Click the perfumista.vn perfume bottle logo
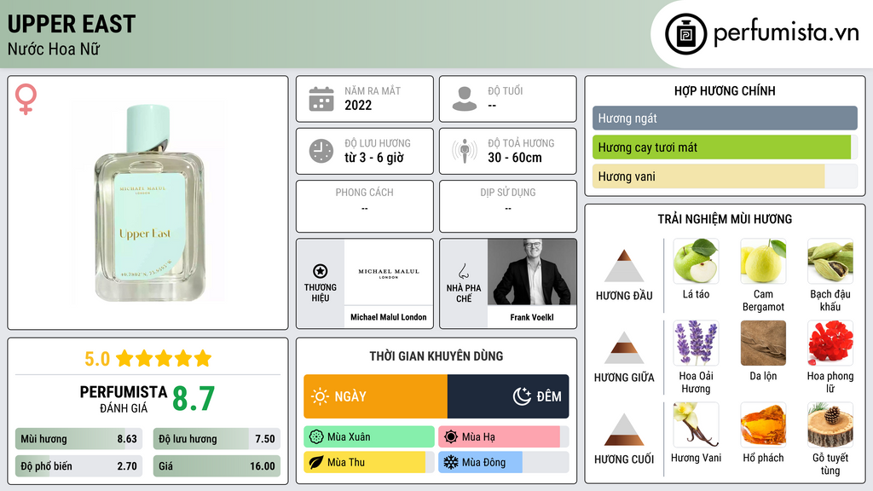The width and height of the screenshot is (873, 491). click(x=685, y=34)
